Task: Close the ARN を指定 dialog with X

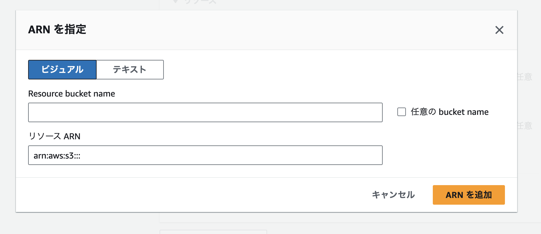Action: point(499,30)
